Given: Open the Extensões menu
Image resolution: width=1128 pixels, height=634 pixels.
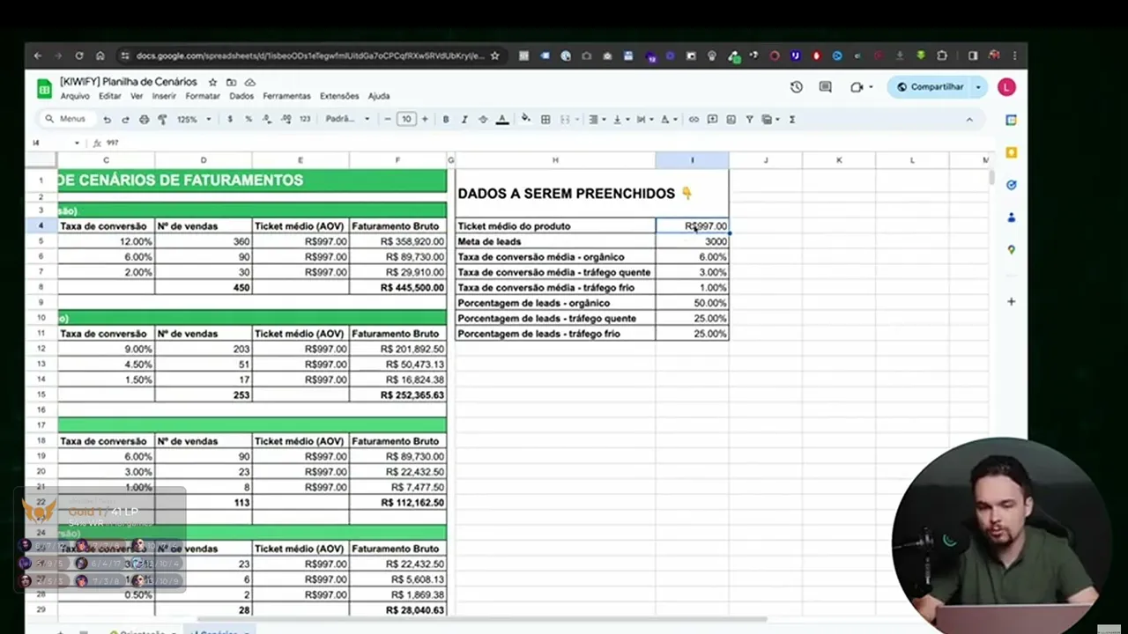Looking at the screenshot, I should [x=339, y=96].
